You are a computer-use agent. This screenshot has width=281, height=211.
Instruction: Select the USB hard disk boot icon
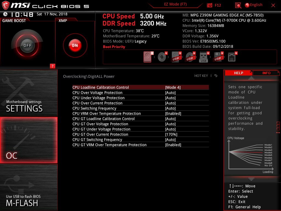176,57
